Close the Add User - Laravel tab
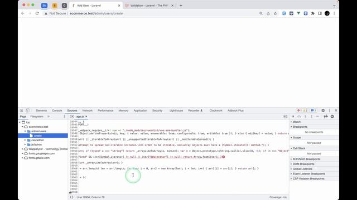357x200 pixels. click(x=119, y=6)
